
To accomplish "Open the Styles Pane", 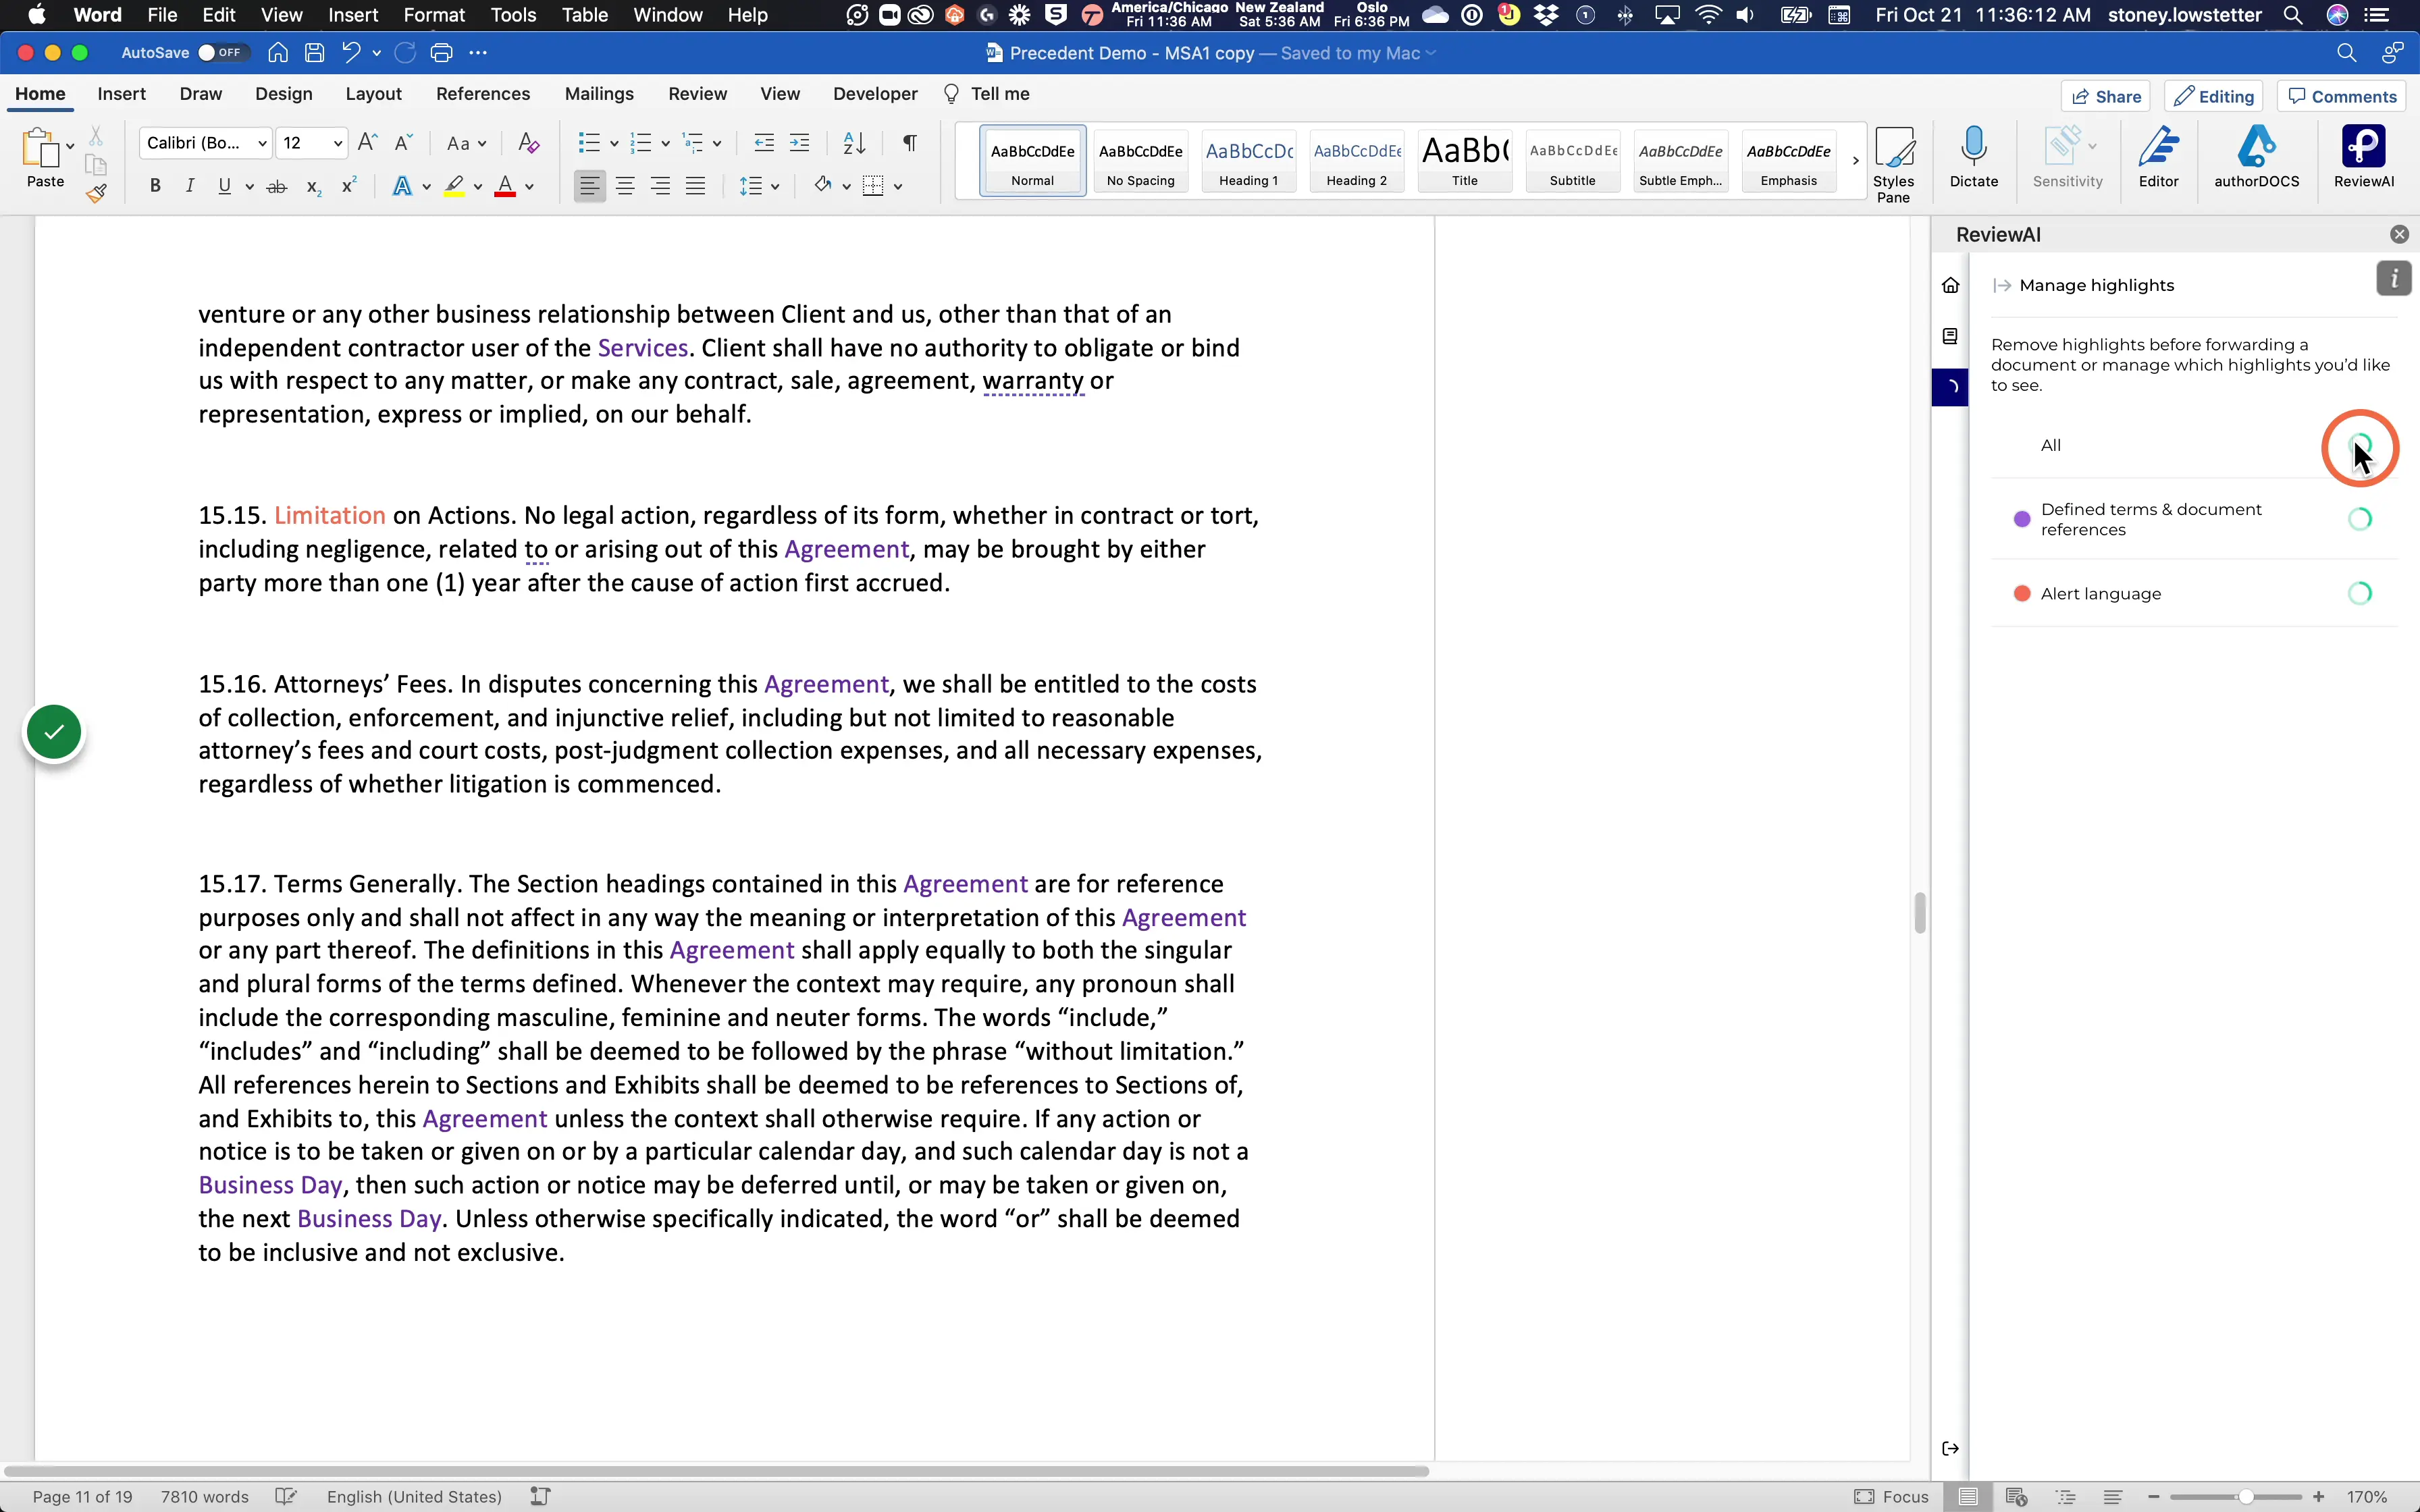I will 1893,164.
